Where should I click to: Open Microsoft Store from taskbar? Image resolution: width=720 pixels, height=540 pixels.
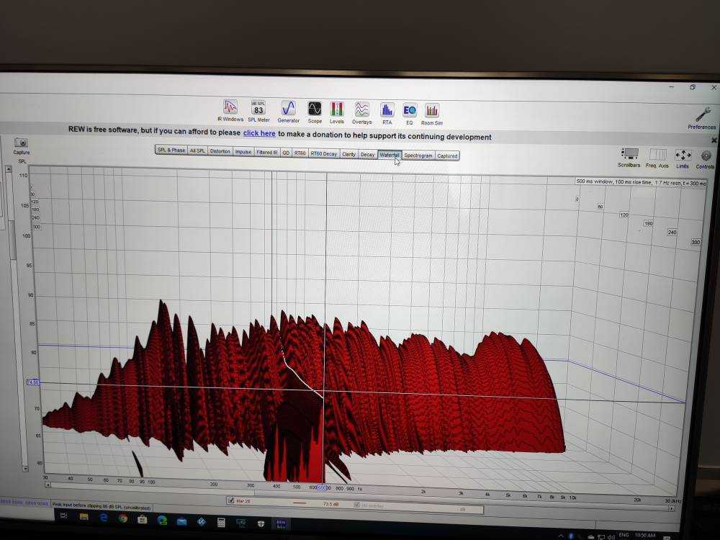(143, 519)
